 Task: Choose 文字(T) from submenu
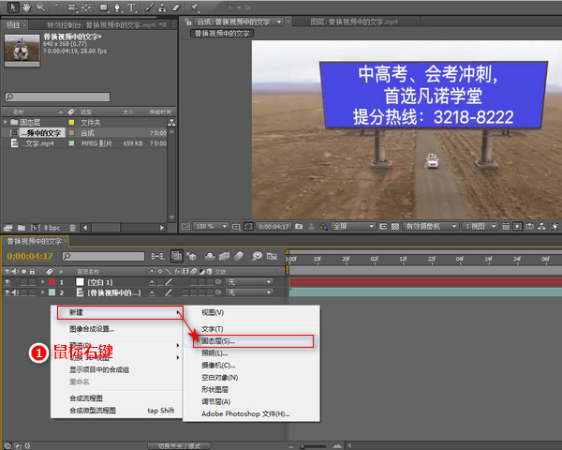coord(213,329)
